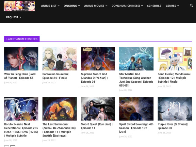Expand the Donghua [Chinese] dropdown arrow
Screen dimensions: 196x147
pos(142,6)
